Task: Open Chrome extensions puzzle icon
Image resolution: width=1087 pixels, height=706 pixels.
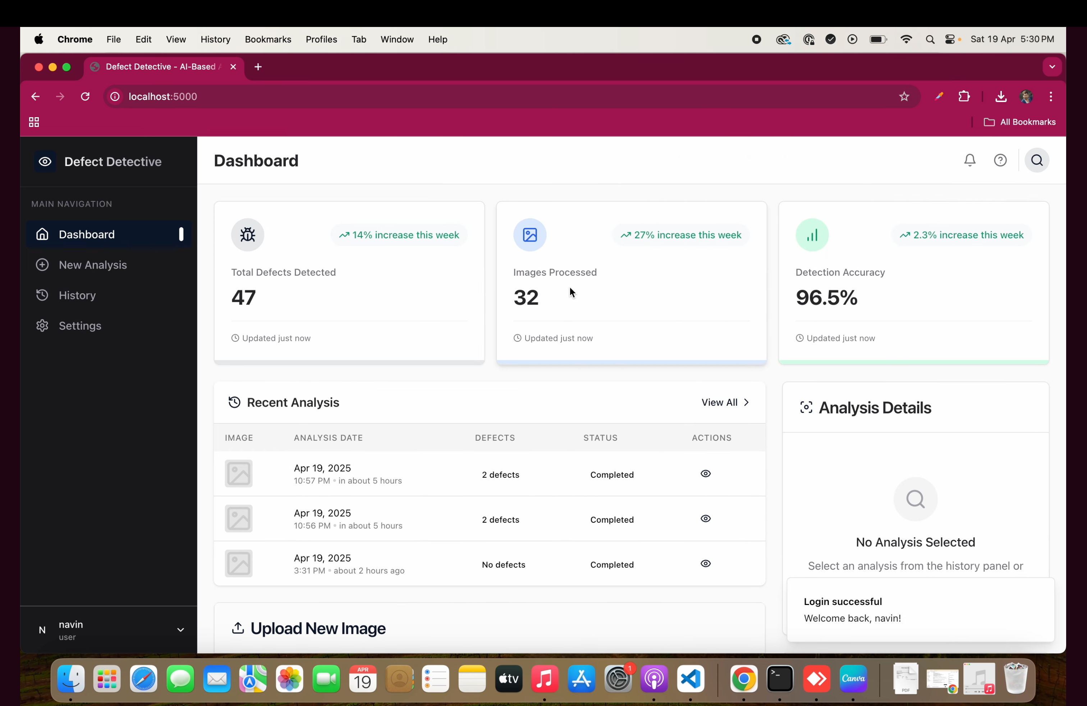Action: (964, 96)
